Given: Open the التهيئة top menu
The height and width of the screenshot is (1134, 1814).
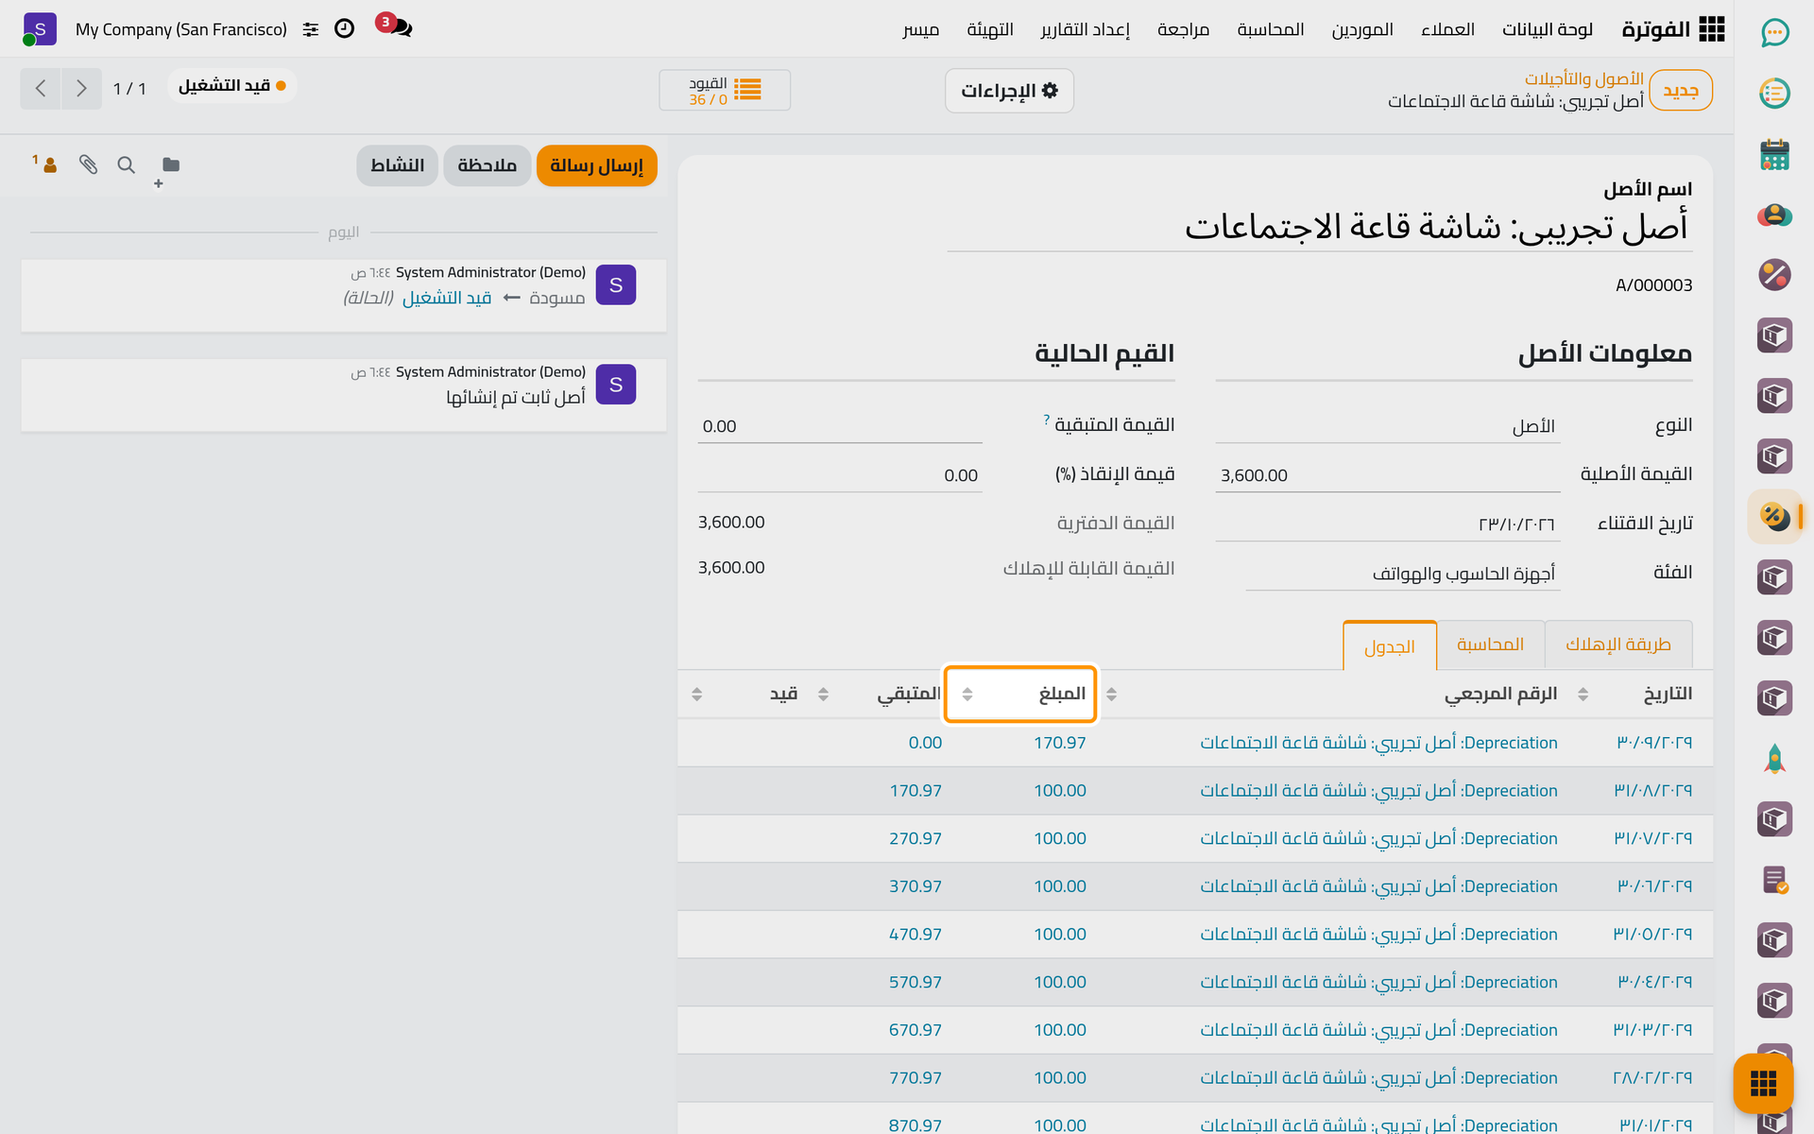Looking at the screenshot, I should point(990,29).
